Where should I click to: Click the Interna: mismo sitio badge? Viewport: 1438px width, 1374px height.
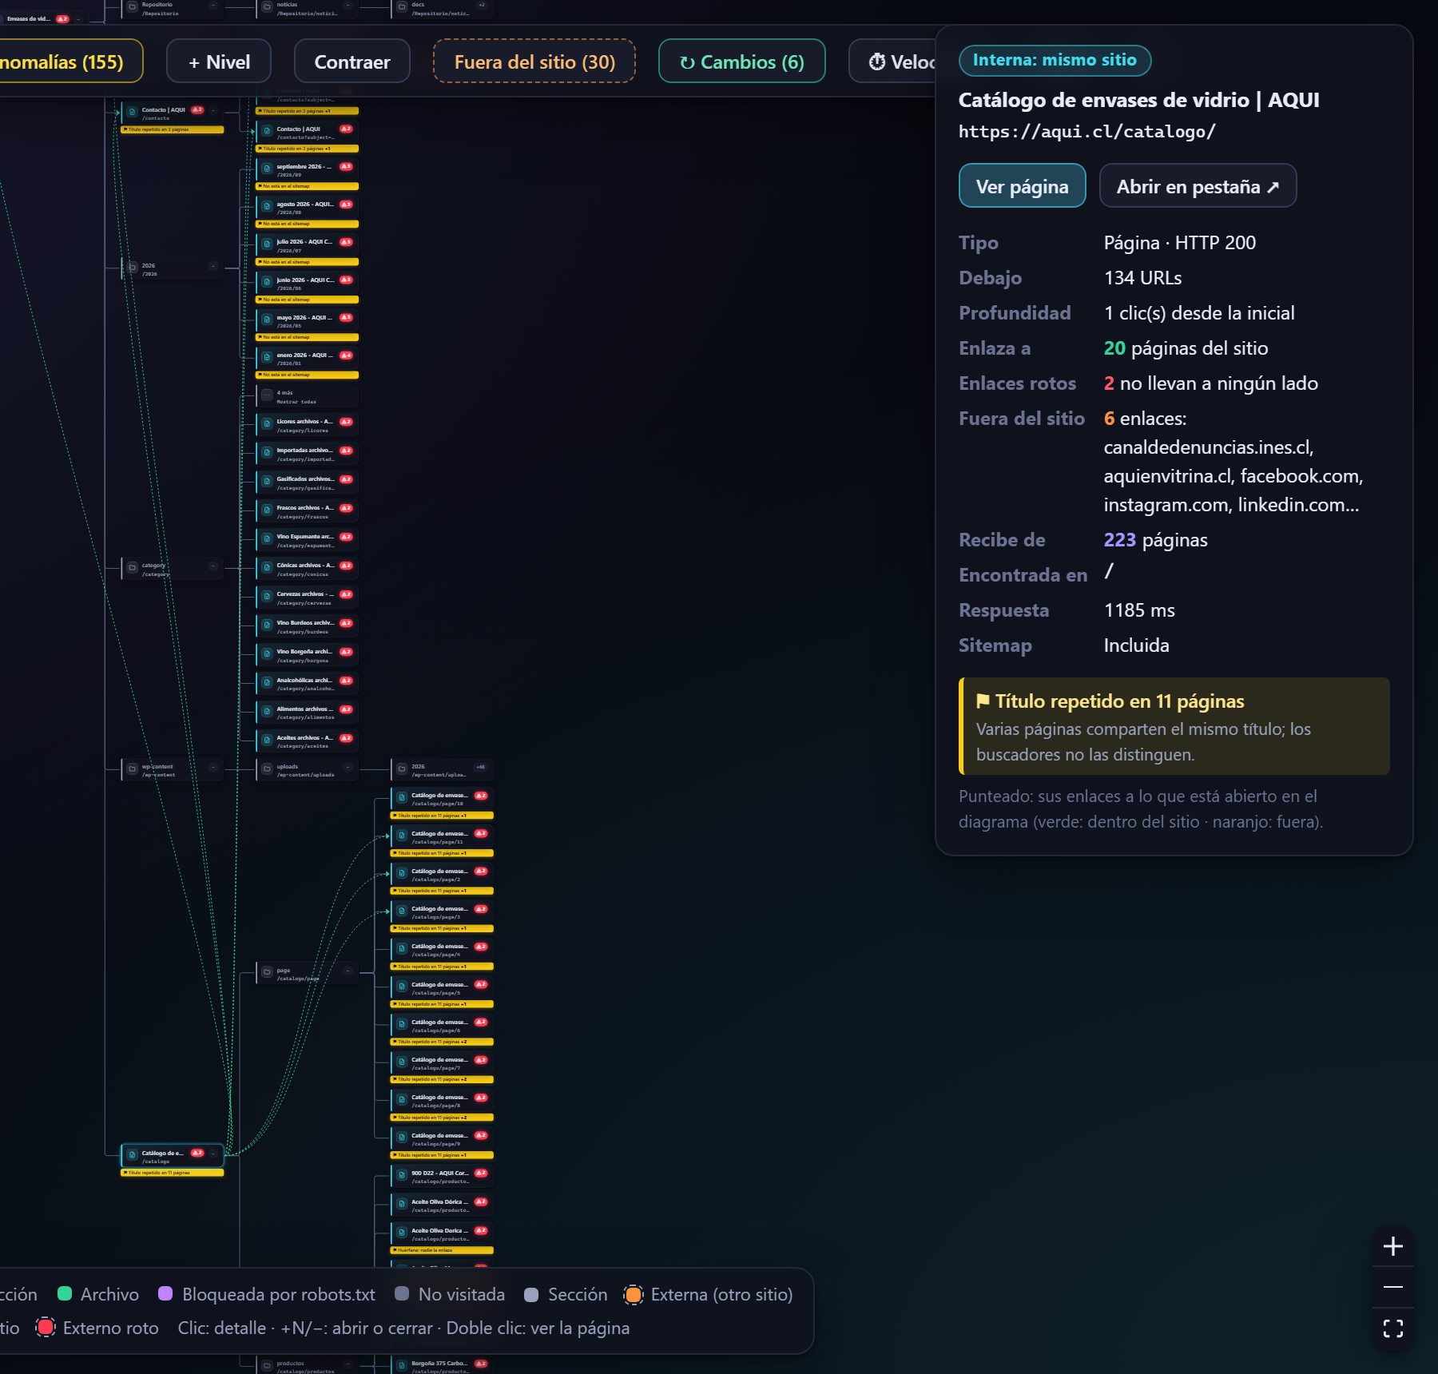pyautogui.click(x=1055, y=60)
